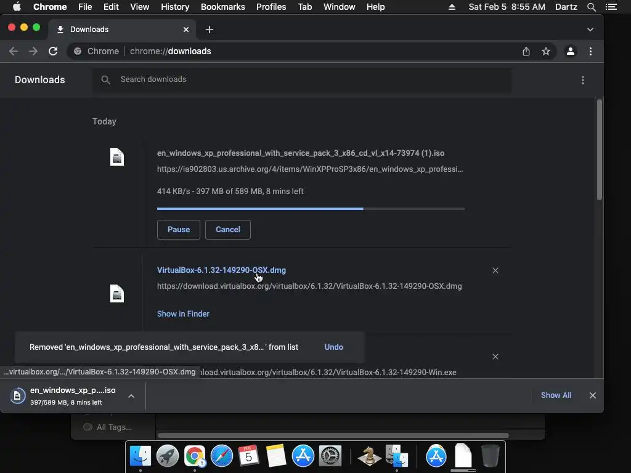Open Calendar from the Dock
Viewport: 631px width, 473px height.
249,456
